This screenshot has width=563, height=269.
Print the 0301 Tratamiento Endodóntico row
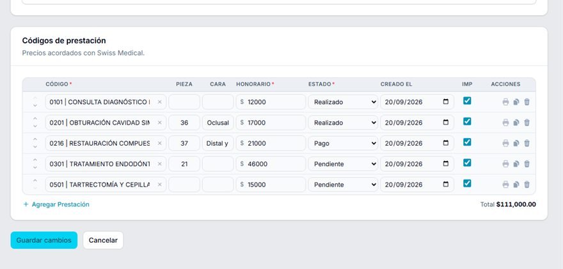(505, 164)
